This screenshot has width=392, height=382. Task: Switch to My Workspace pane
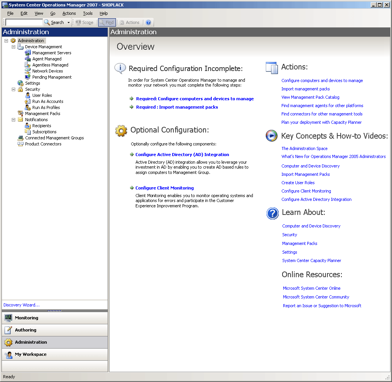55,354
